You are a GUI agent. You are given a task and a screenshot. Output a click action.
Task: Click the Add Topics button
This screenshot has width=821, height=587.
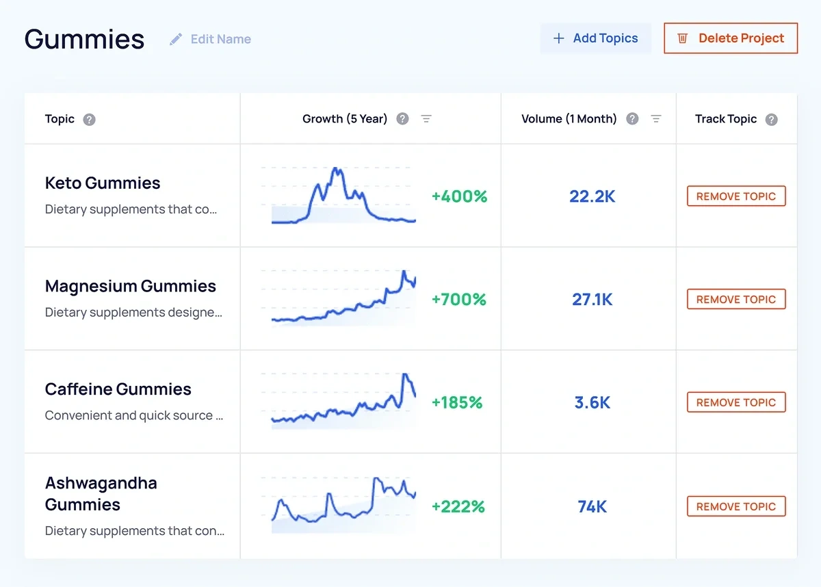click(595, 38)
